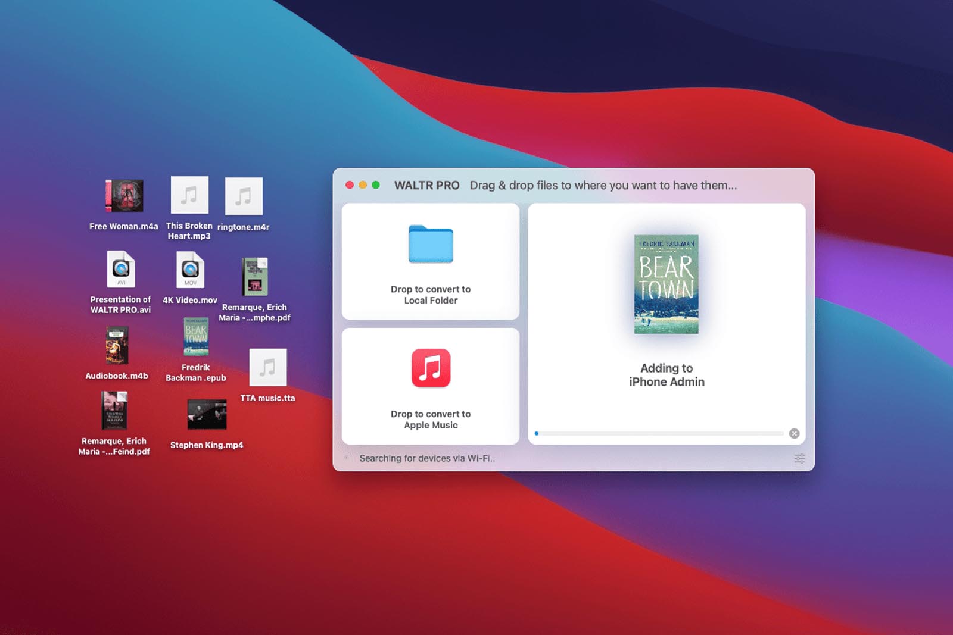Click the Fredrik Backman .epub name label
Viewport: 953px width, 635px height.
pyautogui.click(x=196, y=373)
